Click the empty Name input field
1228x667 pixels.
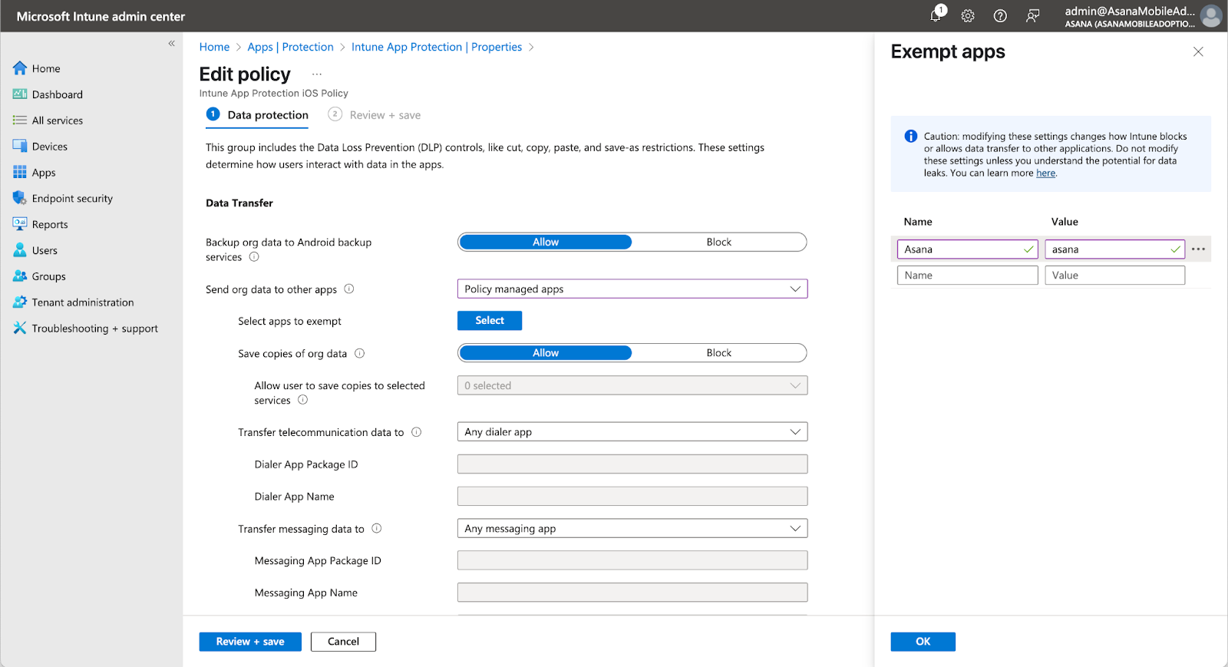click(x=967, y=276)
